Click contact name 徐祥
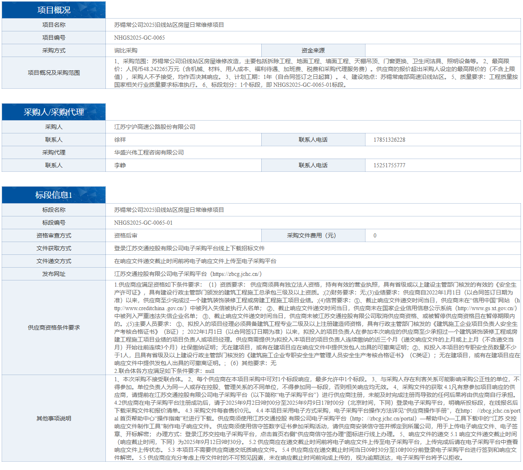This screenshot has height=470, width=523. pos(120,140)
